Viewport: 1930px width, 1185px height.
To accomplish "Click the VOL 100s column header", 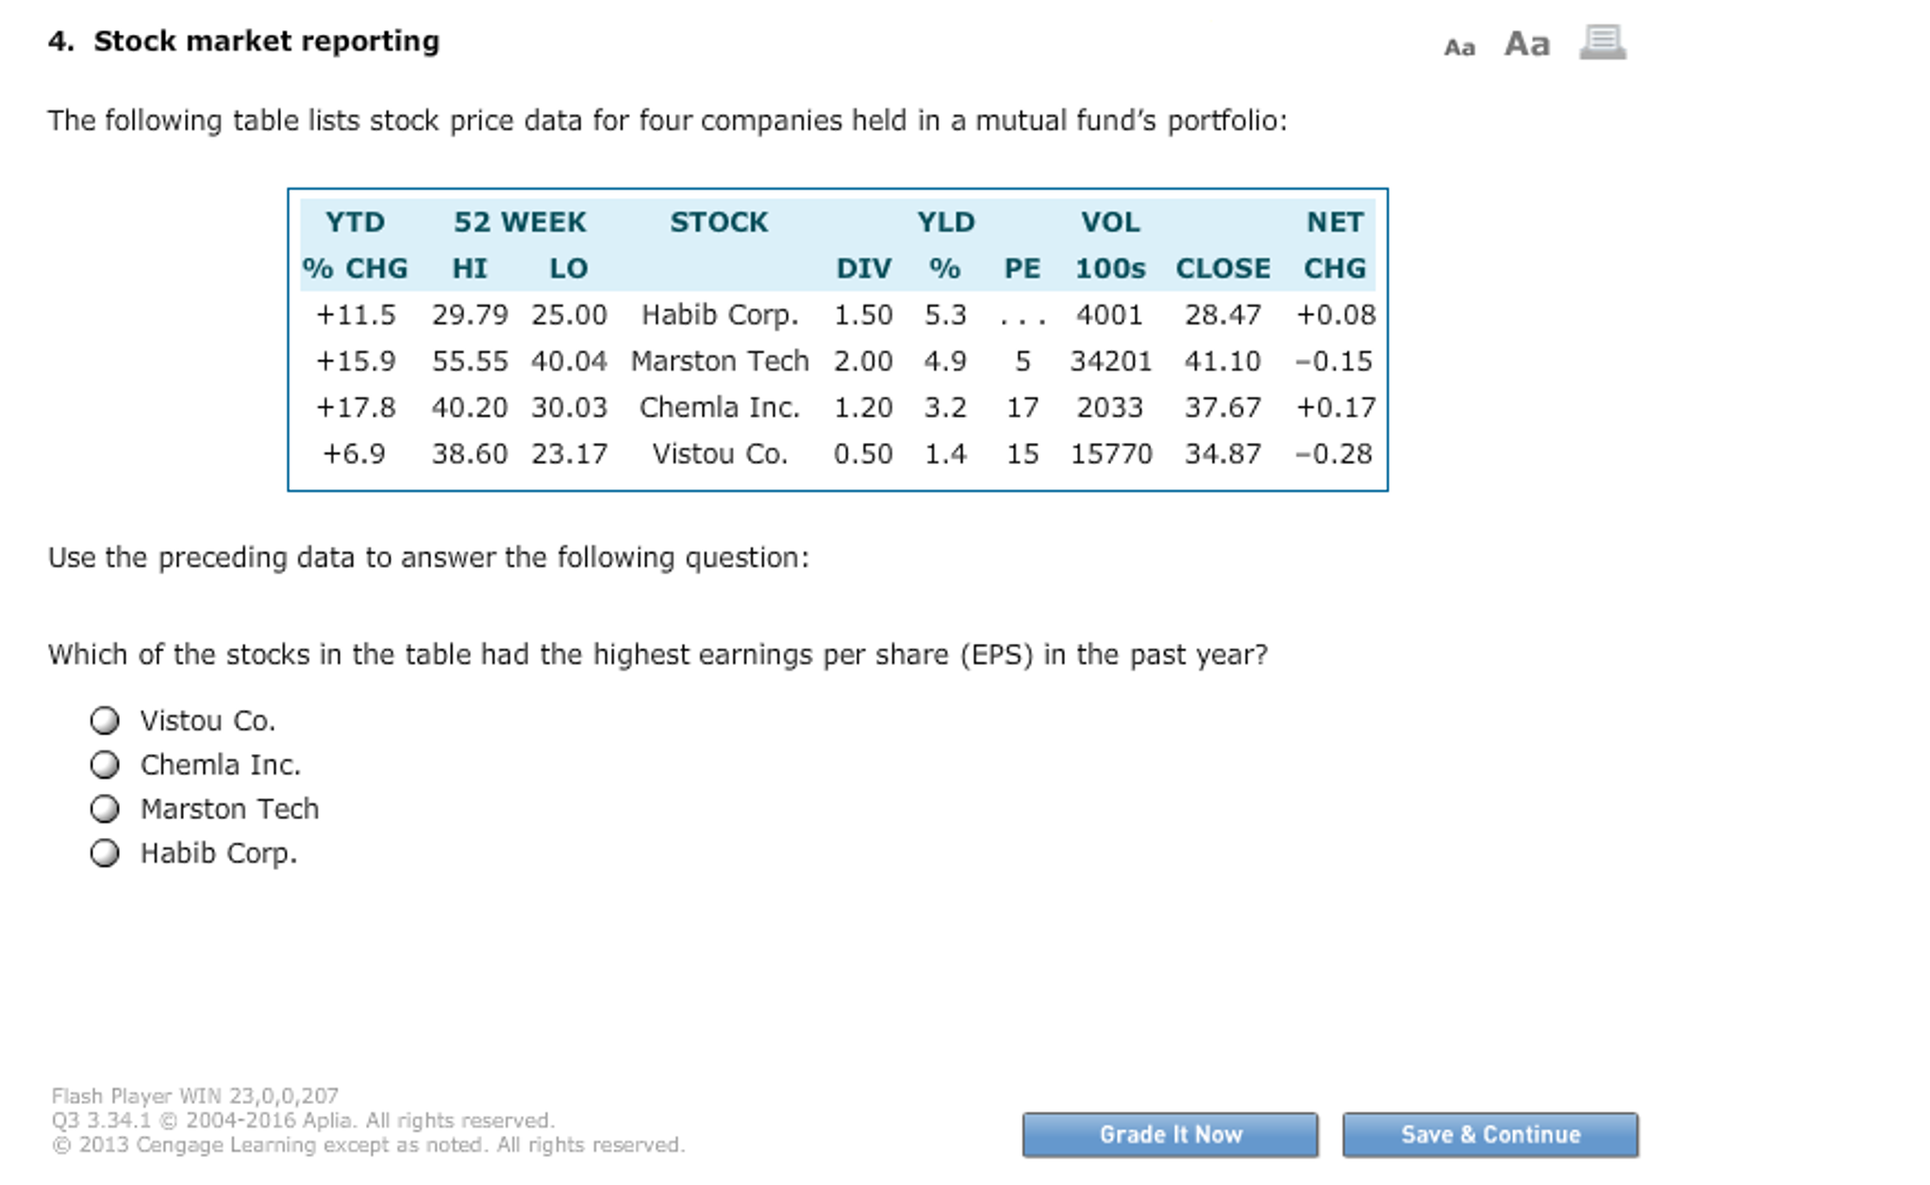I will (1108, 245).
